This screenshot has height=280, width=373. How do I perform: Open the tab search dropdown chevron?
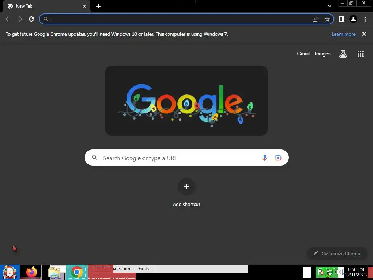(329, 6)
